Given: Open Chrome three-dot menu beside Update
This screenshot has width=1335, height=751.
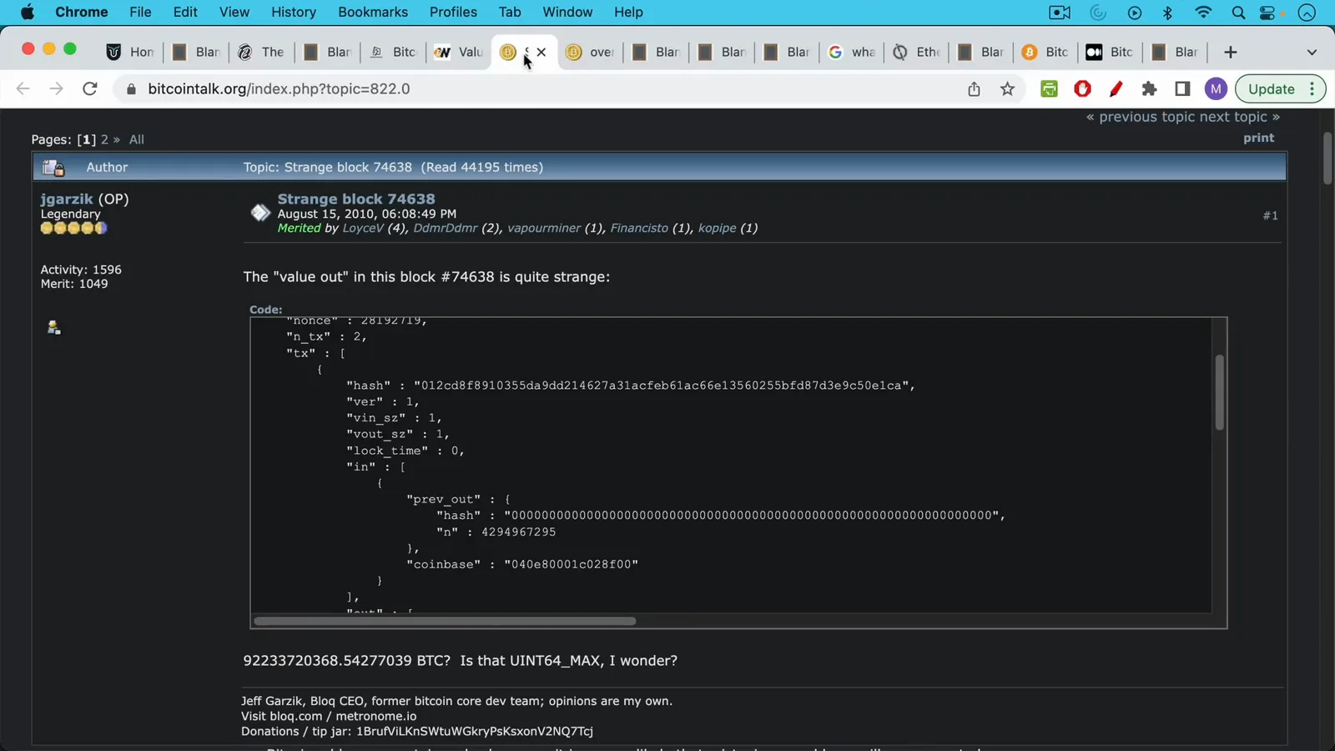Looking at the screenshot, I should (1312, 88).
